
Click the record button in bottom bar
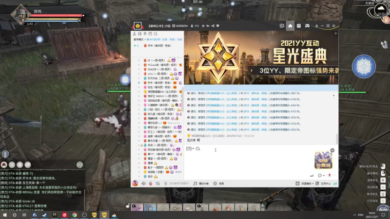(x=219, y=183)
